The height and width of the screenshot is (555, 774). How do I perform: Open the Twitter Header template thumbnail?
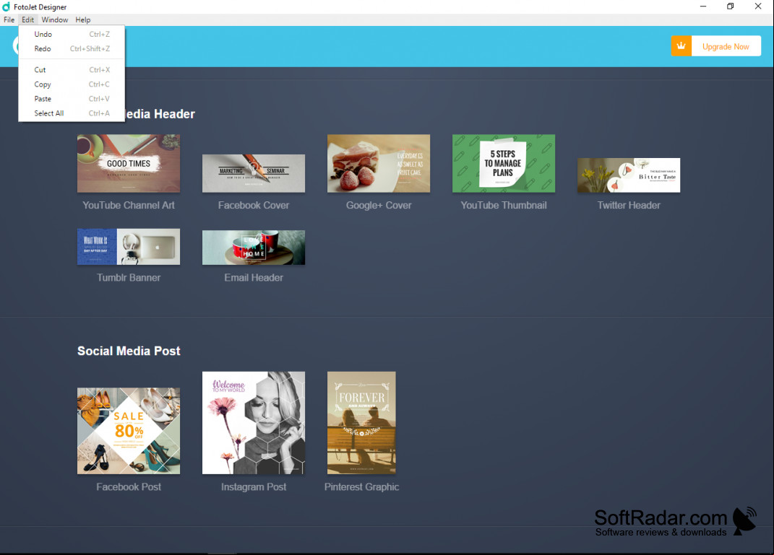coord(629,175)
